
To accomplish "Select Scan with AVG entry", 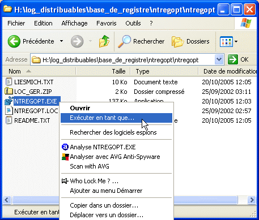I will 116,166.
